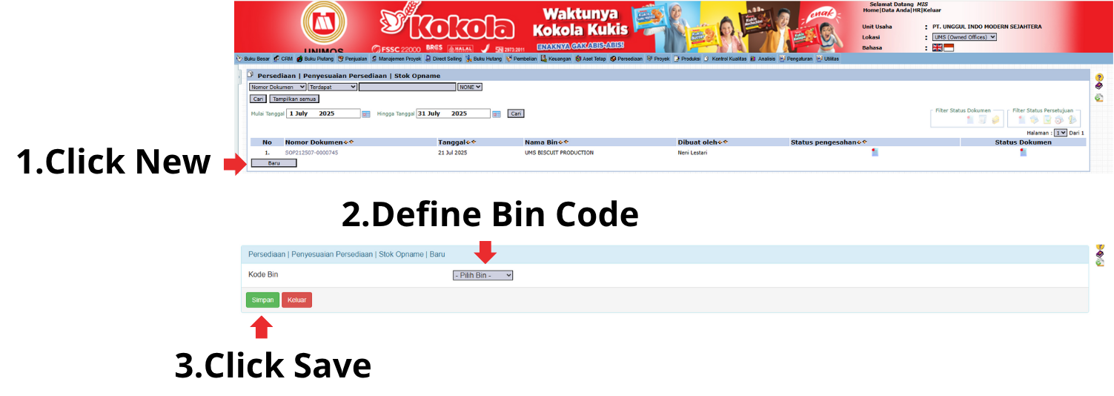The height and width of the screenshot is (396, 1114).
Task: Sort by Nama Bin column arrows
Action: pos(564,142)
